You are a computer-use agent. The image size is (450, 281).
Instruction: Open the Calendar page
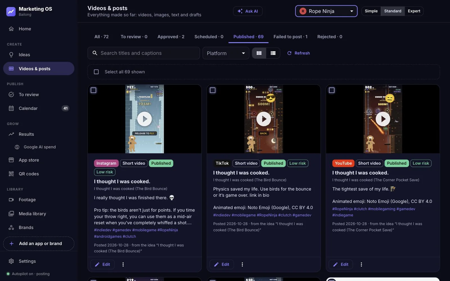[x=39, y=108]
